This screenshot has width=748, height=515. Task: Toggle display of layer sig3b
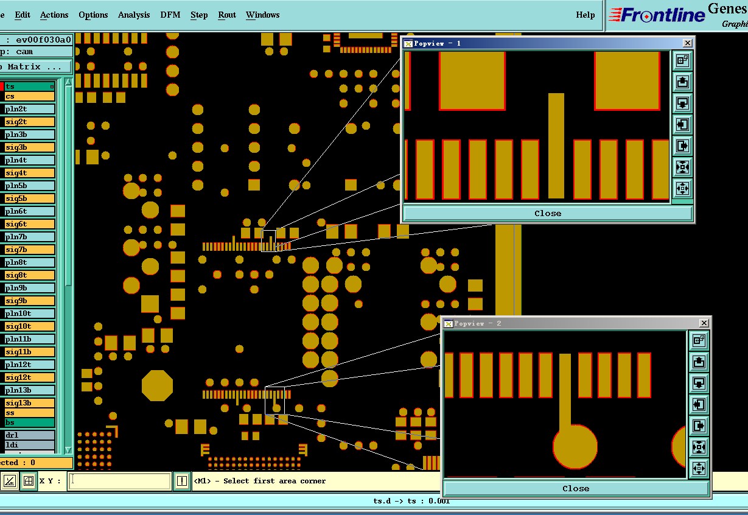pyautogui.click(x=30, y=147)
